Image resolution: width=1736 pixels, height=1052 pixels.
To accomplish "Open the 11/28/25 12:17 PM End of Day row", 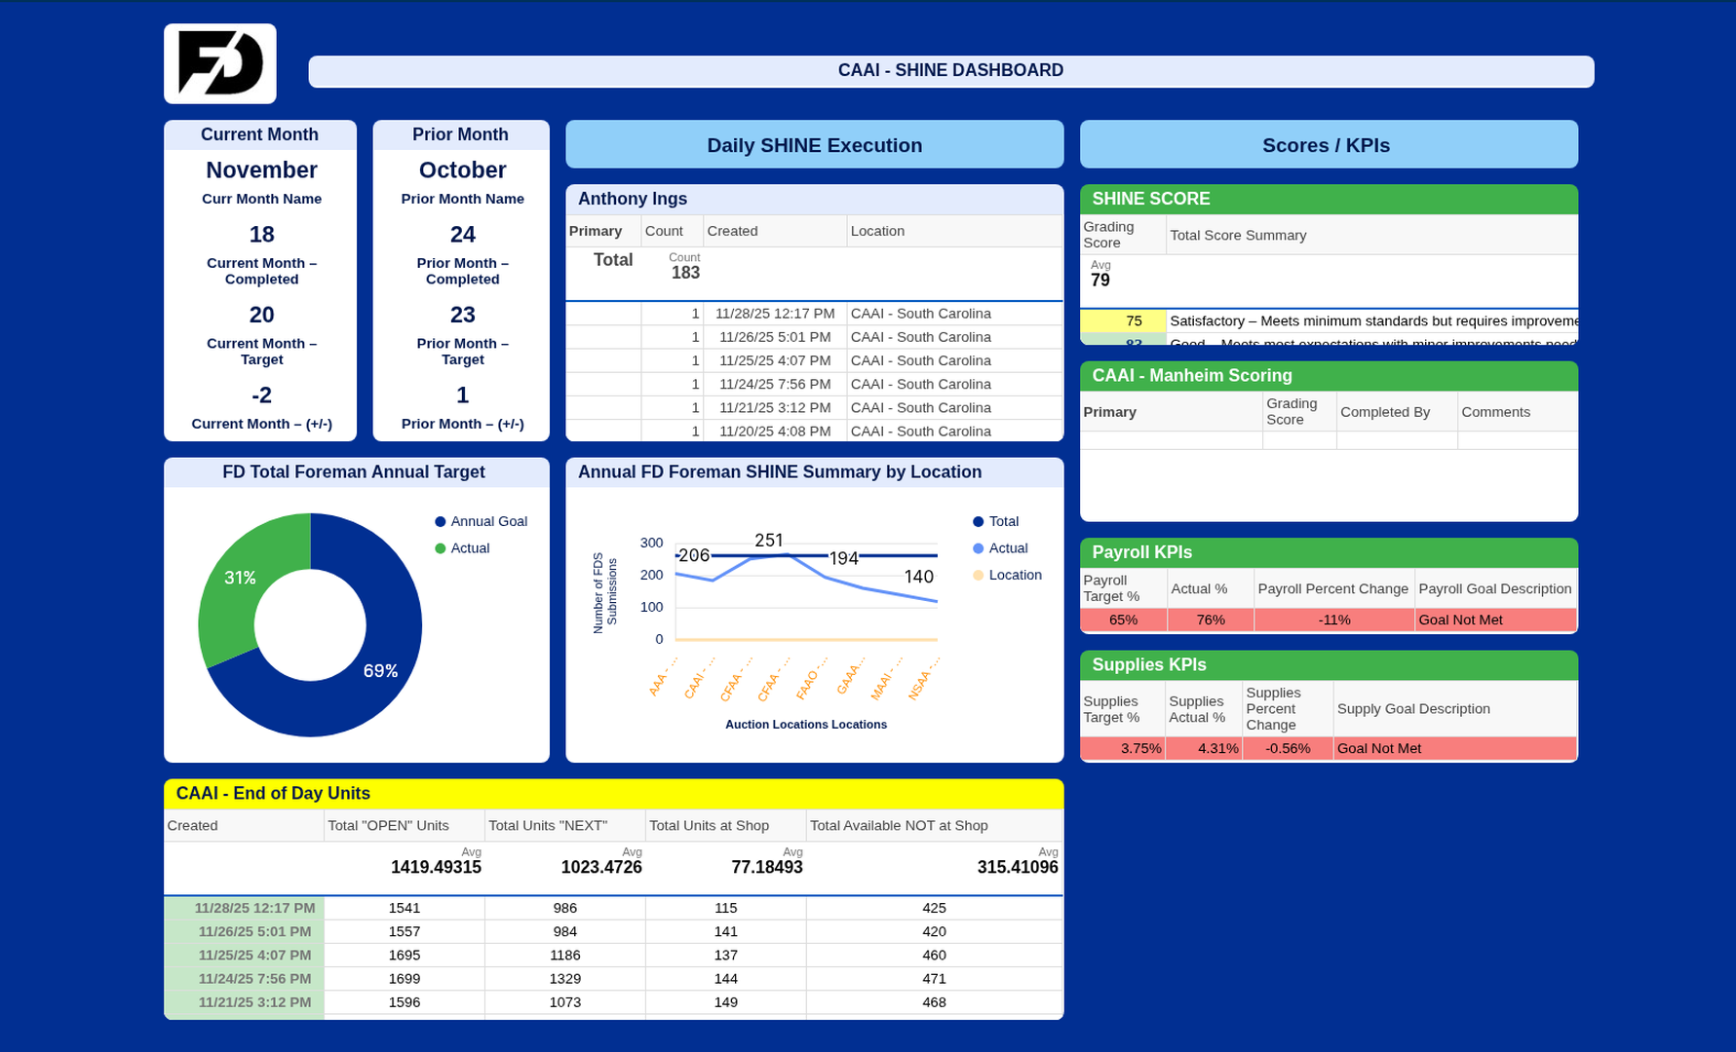I will [254, 908].
